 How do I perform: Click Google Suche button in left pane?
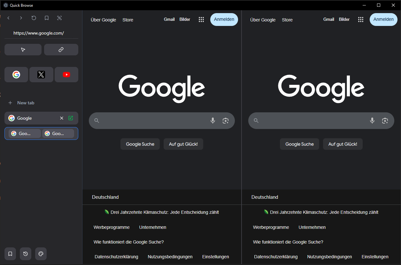140,144
